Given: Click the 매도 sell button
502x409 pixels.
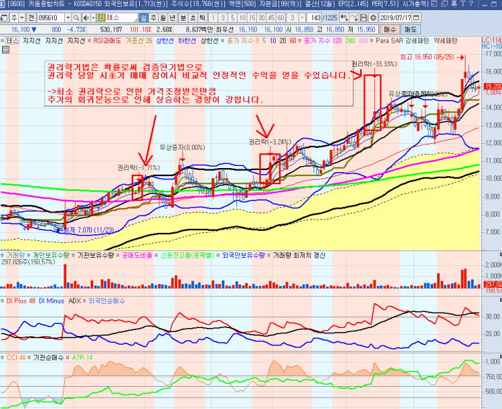Looking at the screenshot, I should pos(410,30).
